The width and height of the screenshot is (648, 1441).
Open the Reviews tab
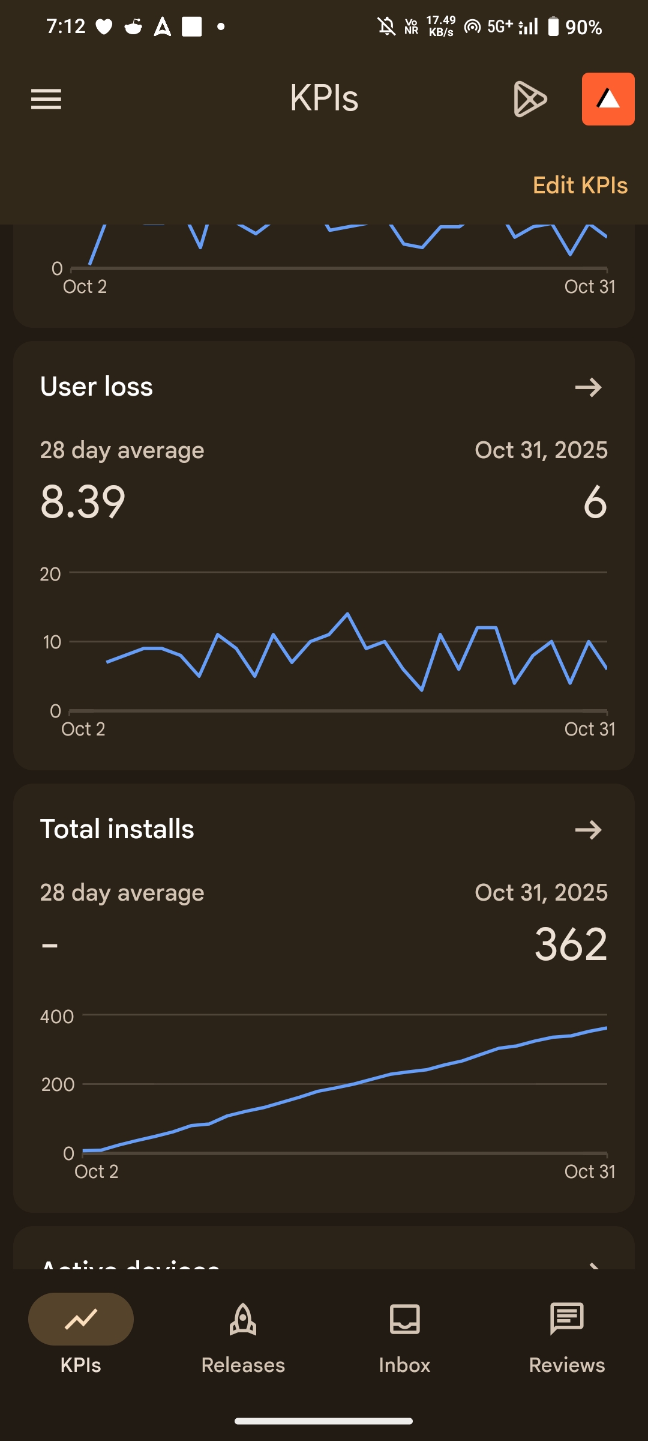point(567,1337)
